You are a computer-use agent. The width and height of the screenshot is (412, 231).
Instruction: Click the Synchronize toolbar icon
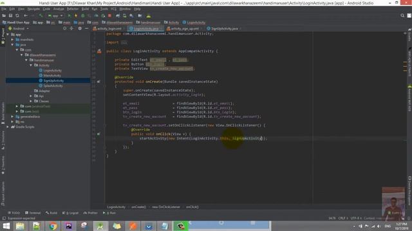[x=17, y=15]
